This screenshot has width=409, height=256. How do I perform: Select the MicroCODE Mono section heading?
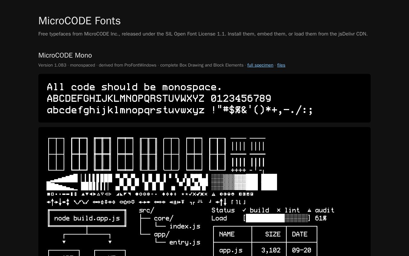tap(65, 55)
